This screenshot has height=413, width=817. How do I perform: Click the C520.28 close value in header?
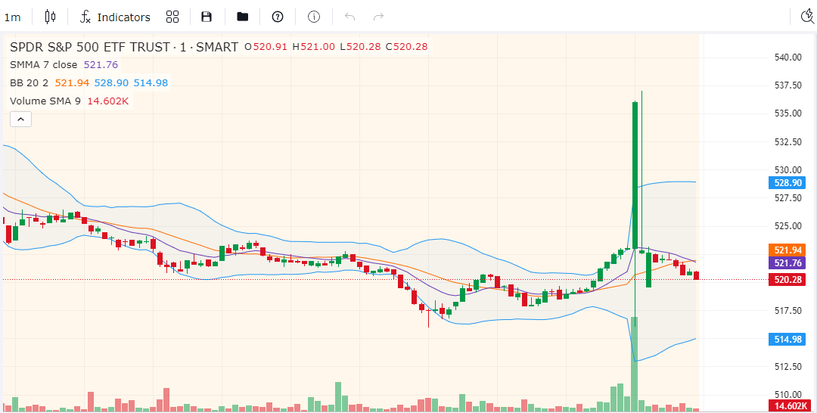(406, 46)
